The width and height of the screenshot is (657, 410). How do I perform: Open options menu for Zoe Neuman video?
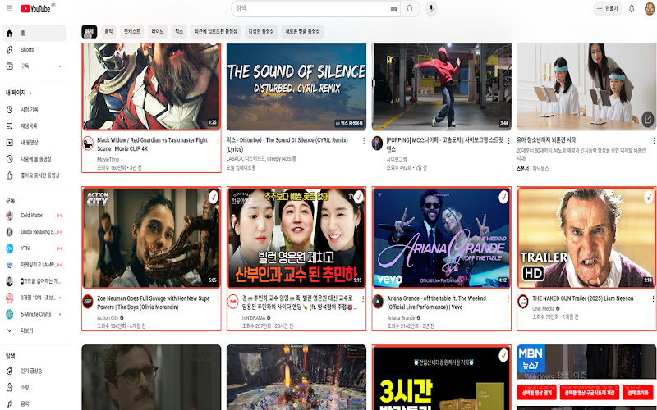click(x=218, y=298)
